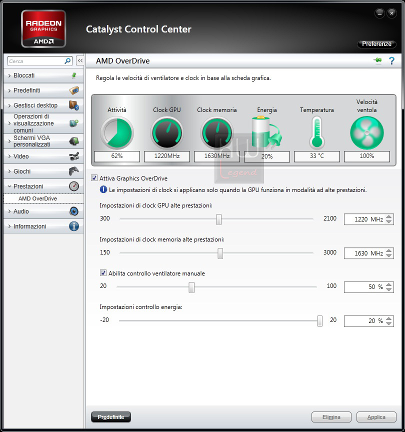Increase energy percentage with up arrow

[x=388, y=318]
